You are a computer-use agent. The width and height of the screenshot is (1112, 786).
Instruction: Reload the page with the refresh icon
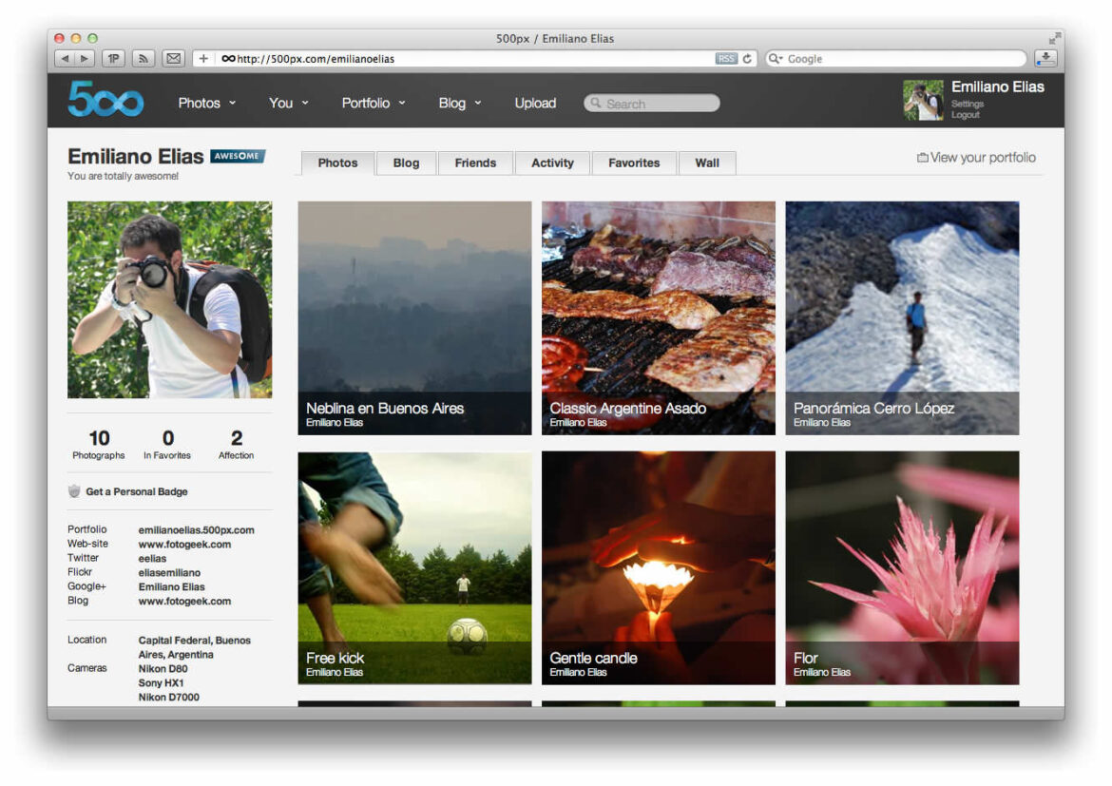[748, 59]
